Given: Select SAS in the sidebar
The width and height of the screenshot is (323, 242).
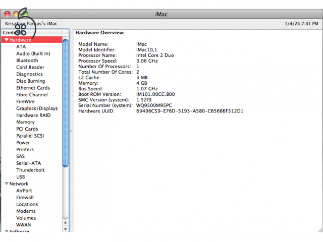Looking at the screenshot, I should 20,156.
